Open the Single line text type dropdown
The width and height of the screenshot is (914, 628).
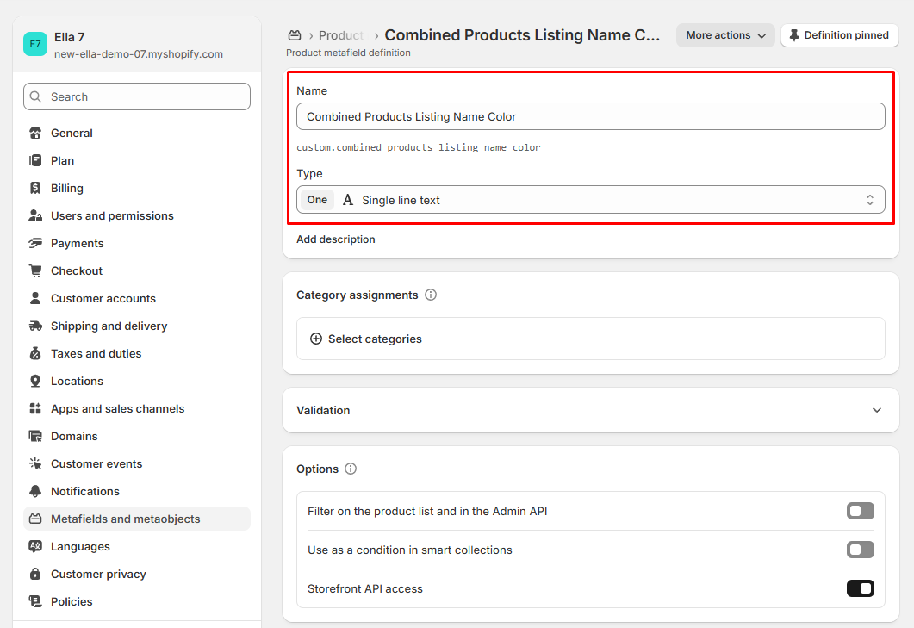(590, 200)
